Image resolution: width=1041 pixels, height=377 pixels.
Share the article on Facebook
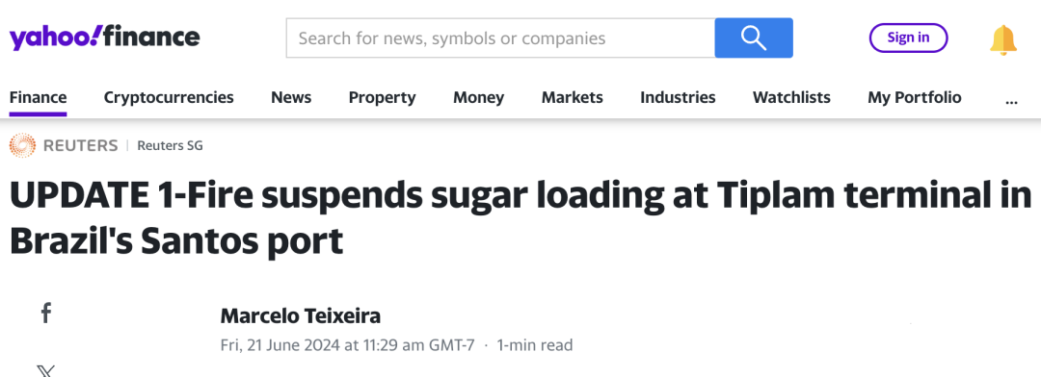[46, 313]
